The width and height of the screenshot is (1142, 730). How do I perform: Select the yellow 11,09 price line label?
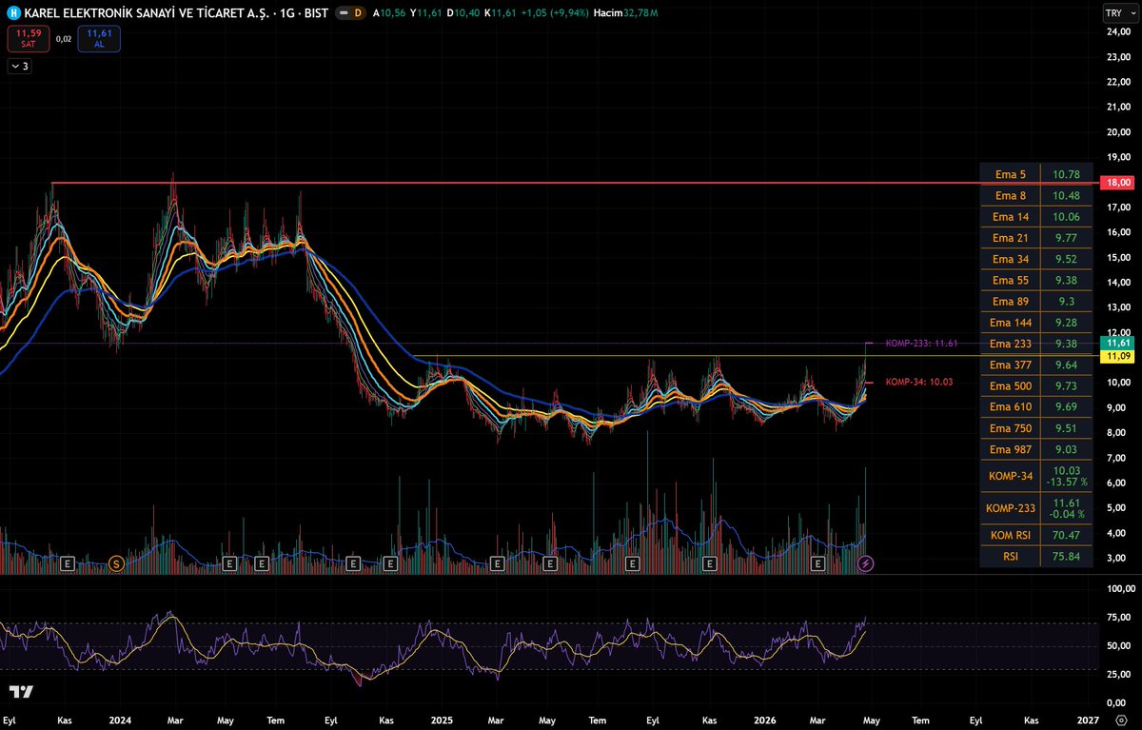[1115, 355]
